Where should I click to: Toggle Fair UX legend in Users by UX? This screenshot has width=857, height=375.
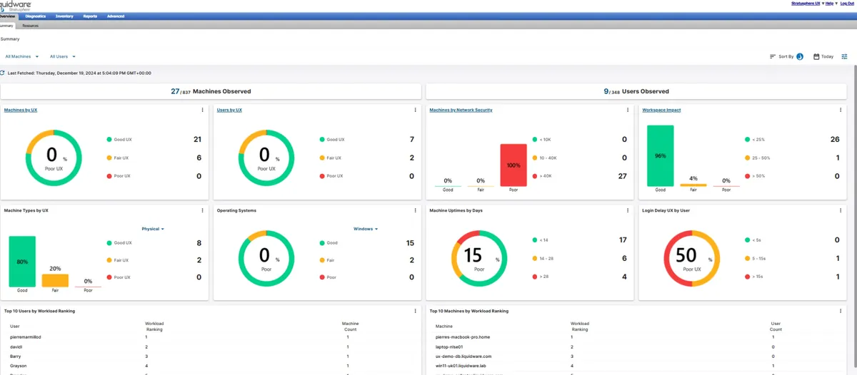[330, 158]
